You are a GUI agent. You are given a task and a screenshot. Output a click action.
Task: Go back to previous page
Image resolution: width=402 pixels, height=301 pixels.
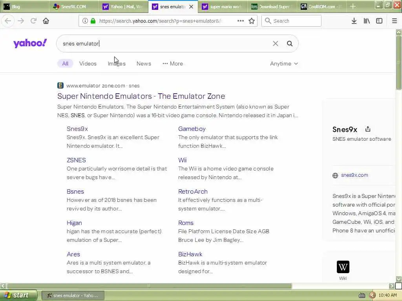pyautogui.click(x=8, y=21)
